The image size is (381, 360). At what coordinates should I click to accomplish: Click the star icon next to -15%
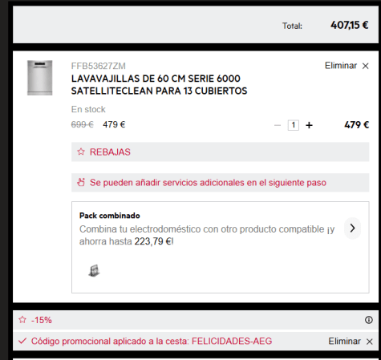tap(22, 320)
